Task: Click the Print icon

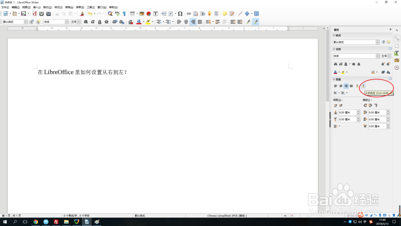Action: pyautogui.click(x=41, y=14)
